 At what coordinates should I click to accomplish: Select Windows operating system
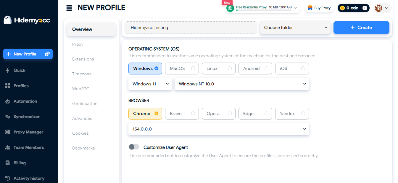(145, 69)
